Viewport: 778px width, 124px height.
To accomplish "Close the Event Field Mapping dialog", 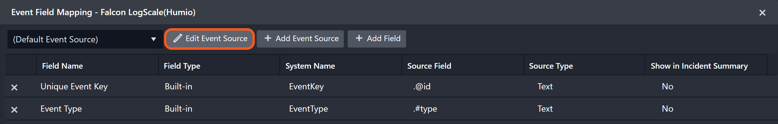I will click(762, 13).
